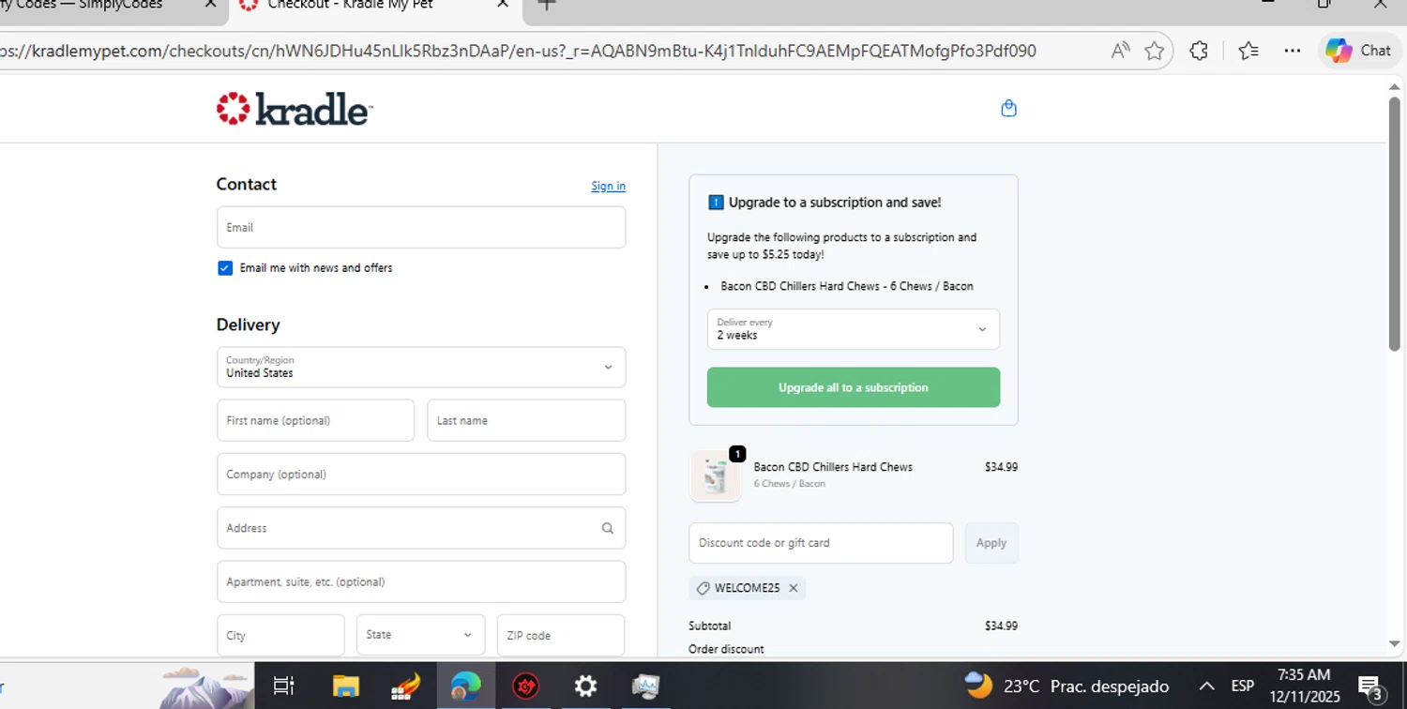
Task: Open paint app icon in taskbar
Action: click(x=405, y=686)
